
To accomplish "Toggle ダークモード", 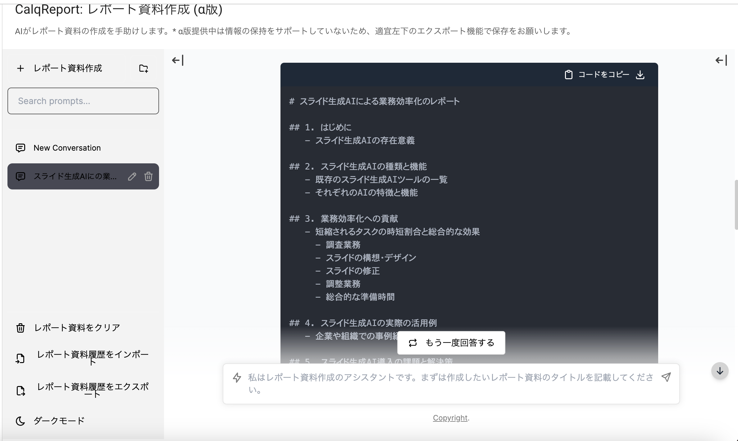I will (58, 421).
